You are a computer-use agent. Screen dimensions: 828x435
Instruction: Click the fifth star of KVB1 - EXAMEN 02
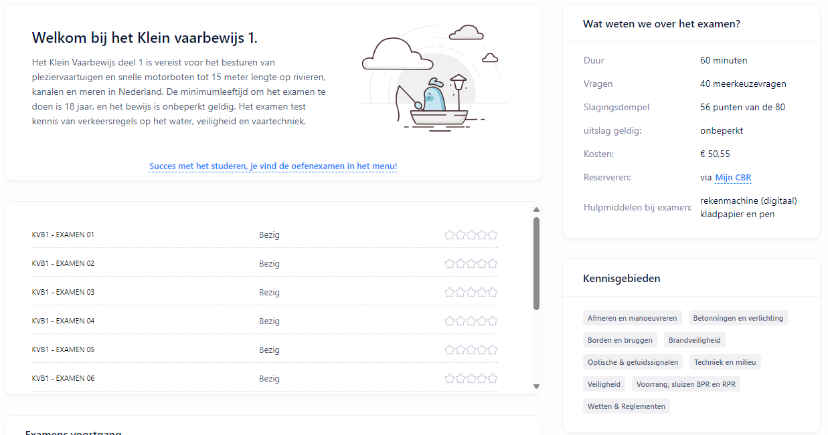tap(493, 263)
